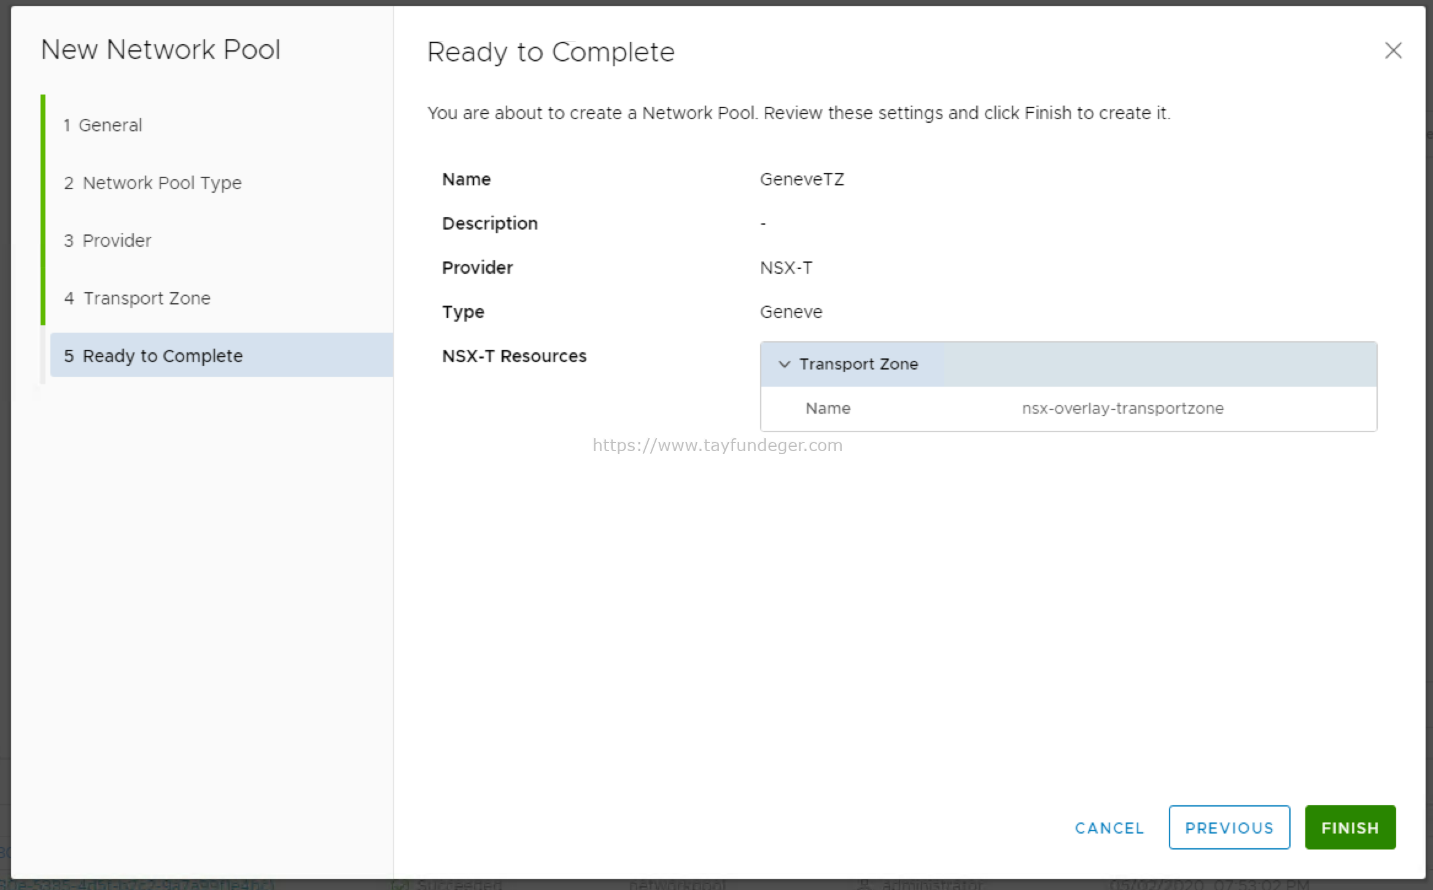The image size is (1433, 890).
Task: Select nsx-overlay-transportzone text
Action: point(1122,409)
